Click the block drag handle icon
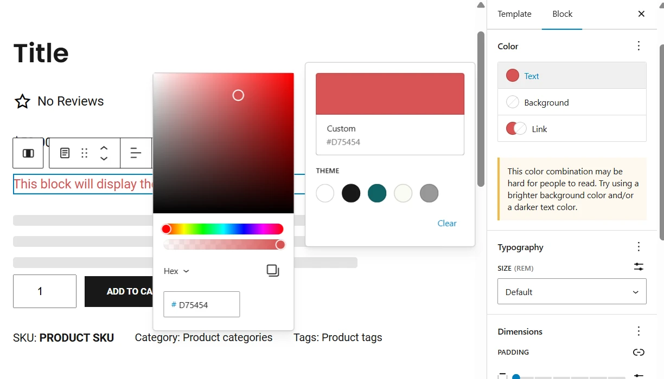Viewport: 664px width, 379px height. pos(84,153)
